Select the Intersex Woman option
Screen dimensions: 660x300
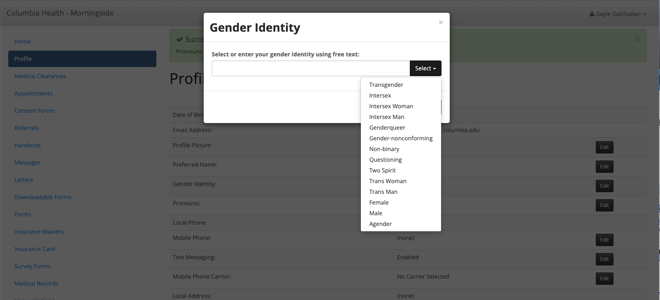tap(391, 106)
